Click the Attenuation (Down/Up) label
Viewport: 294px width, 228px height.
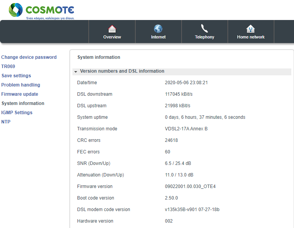pyautogui.click(x=101, y=175)
